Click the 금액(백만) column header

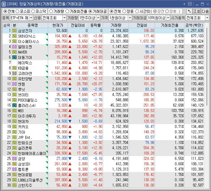click(x=194, y=25)
